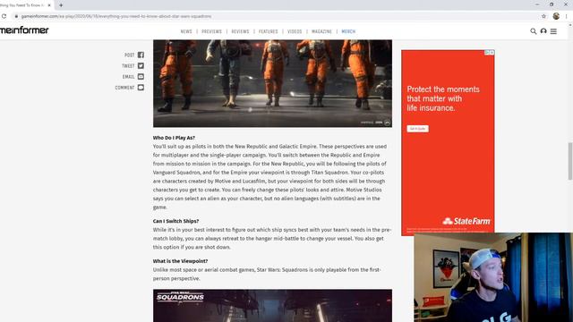View site security lock icon

point(16,16)
